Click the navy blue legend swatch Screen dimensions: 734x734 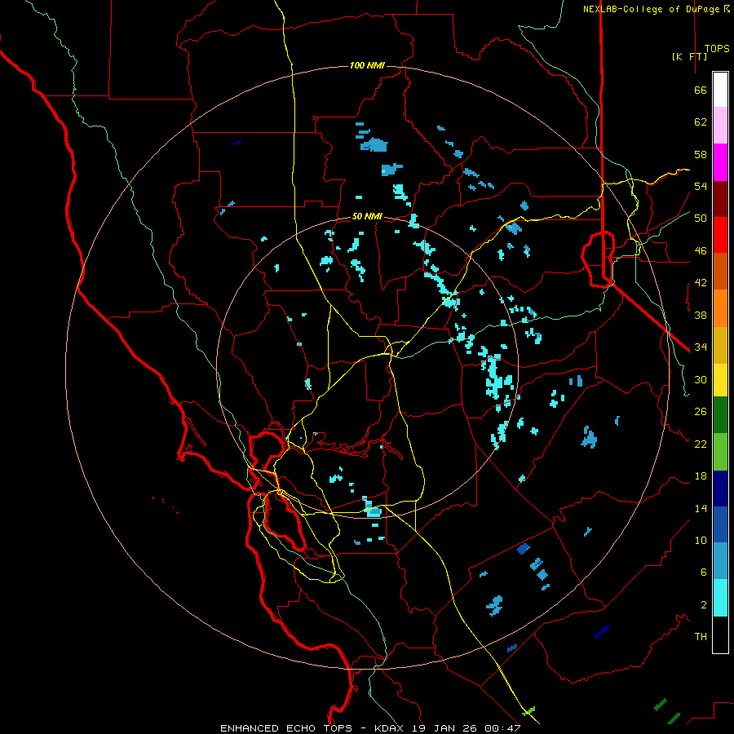(x=720, y=489)
